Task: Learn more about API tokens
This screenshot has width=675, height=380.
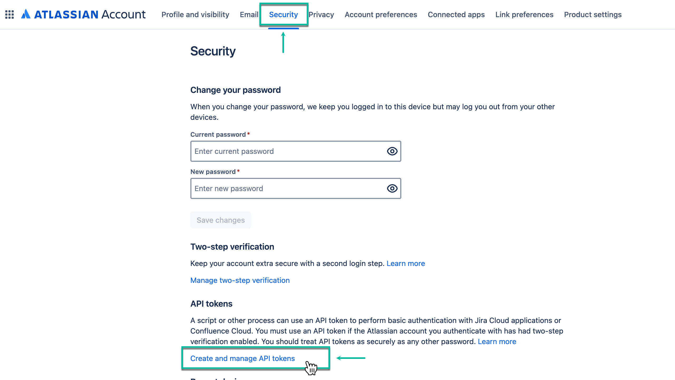Action: point(497,341)
